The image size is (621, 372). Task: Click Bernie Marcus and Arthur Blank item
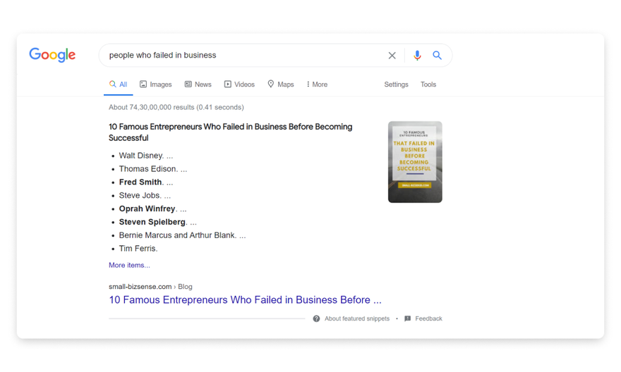182,235
